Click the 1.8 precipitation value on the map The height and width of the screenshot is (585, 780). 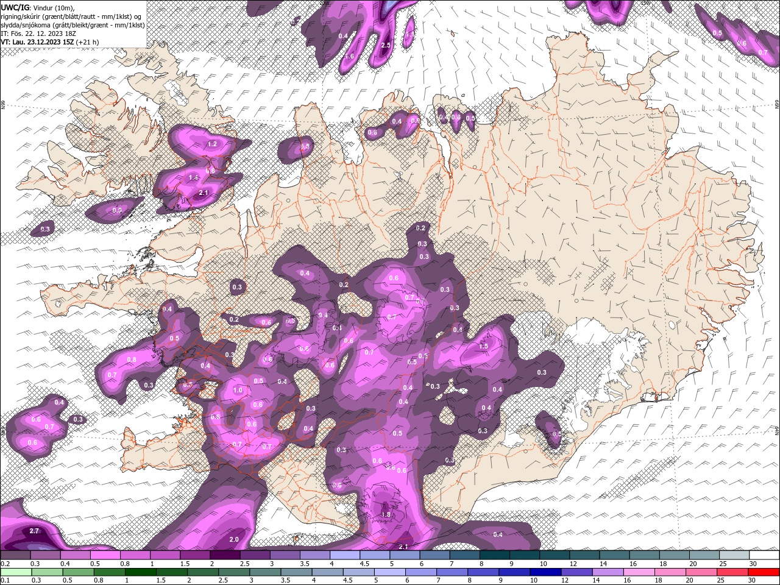click(386, 514)
